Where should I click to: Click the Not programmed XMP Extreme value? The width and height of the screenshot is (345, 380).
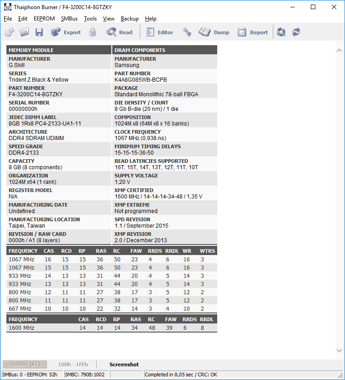136,211
